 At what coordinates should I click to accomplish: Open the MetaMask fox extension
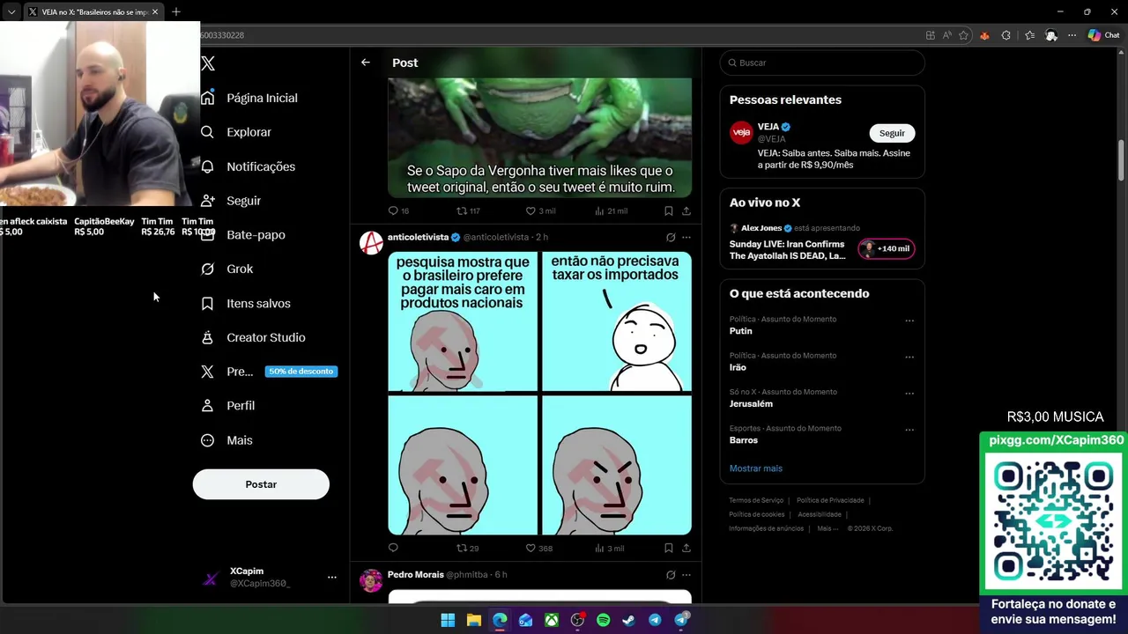coord(984,35)
